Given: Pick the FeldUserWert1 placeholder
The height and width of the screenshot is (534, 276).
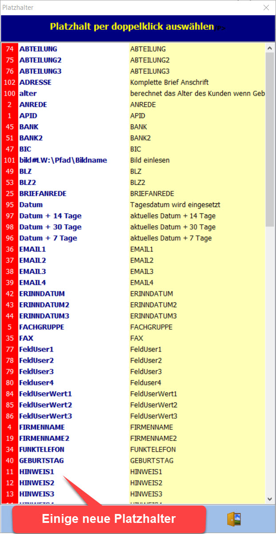Looking at the screenshot, I should [45, 394].
